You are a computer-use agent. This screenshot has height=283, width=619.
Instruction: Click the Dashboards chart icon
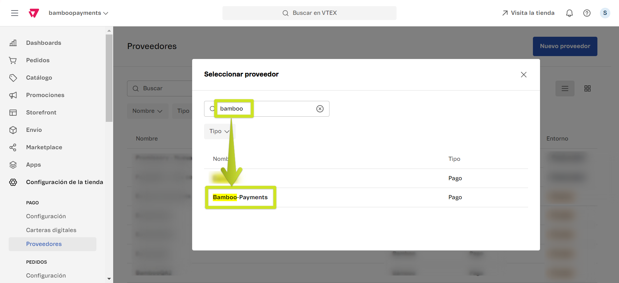click(13, 43)
